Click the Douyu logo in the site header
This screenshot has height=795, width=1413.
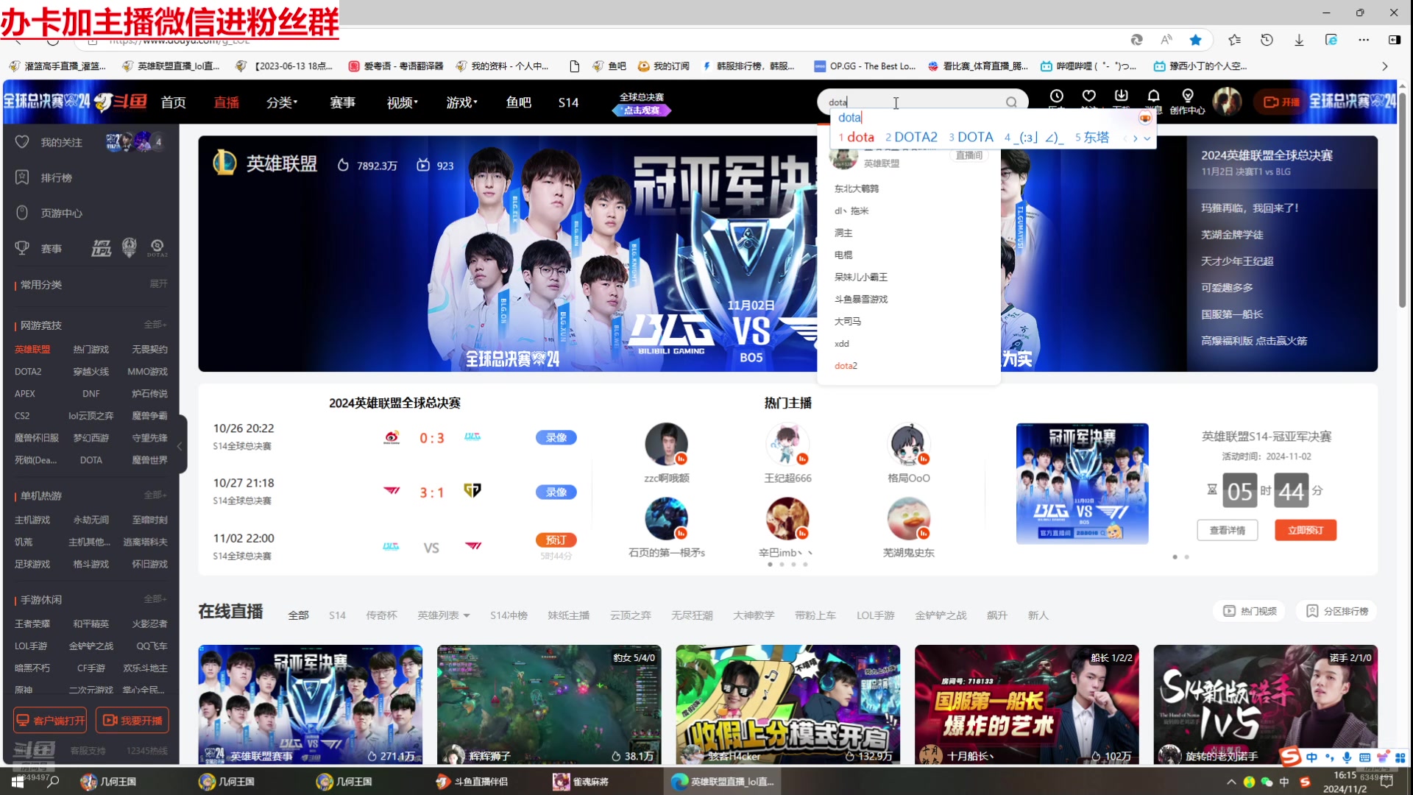click(x=121, y=102)
